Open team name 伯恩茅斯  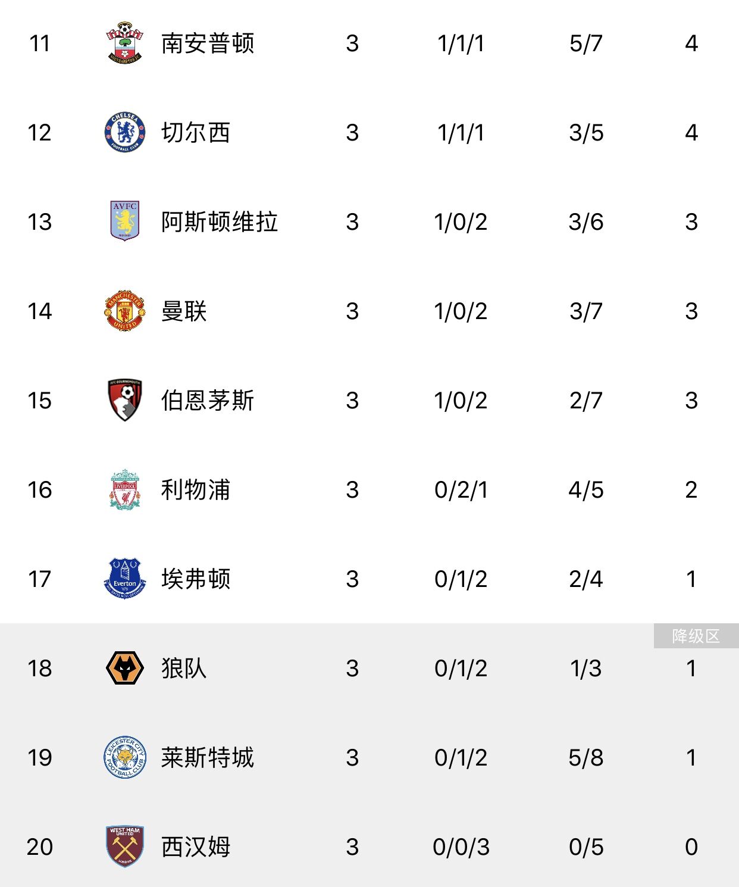pyautogui.click(x=208, y=401)
